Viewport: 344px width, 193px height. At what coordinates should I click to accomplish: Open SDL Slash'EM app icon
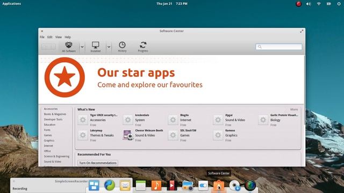point(173,135)
